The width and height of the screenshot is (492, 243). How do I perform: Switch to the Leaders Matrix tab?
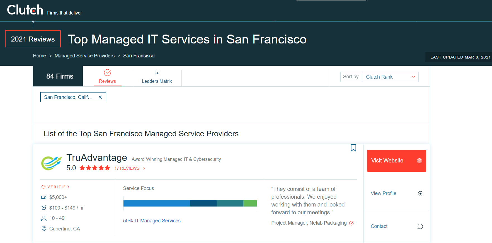tap(157, 81)
